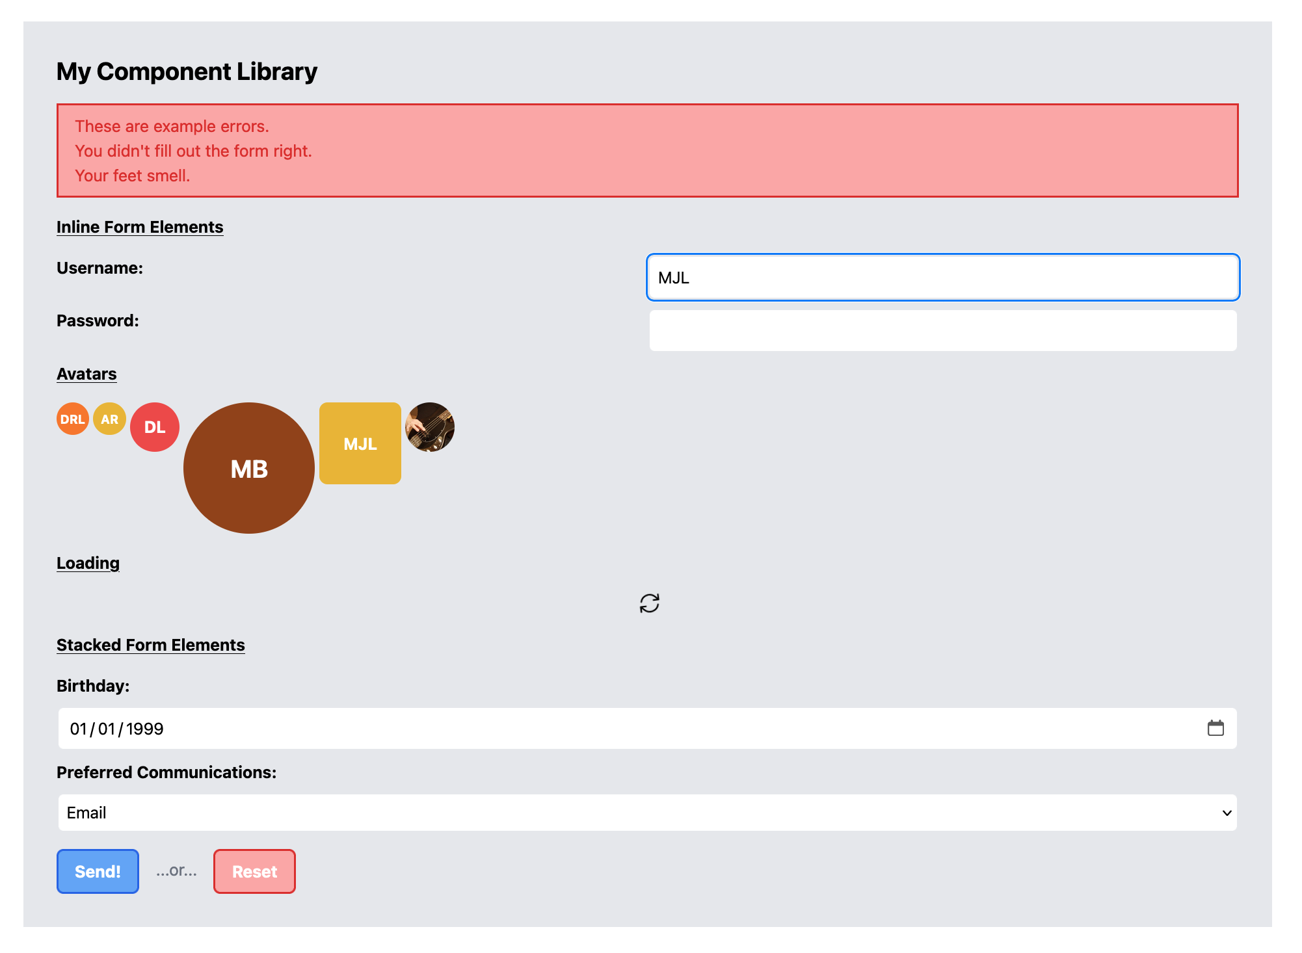This screenshot has width=1302, height=953.
Task: Open the birthday calendar picker icon
Action: (1216, 728)
